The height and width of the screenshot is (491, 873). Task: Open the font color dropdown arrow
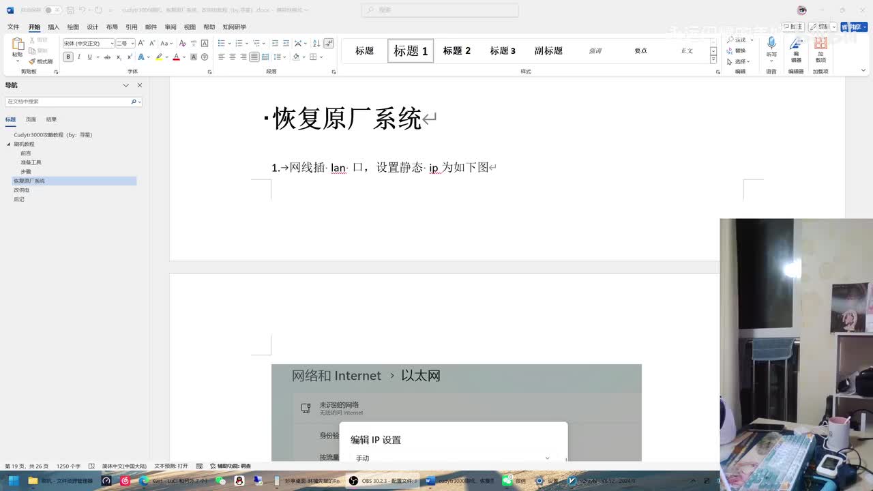click(x=183, y=57)
